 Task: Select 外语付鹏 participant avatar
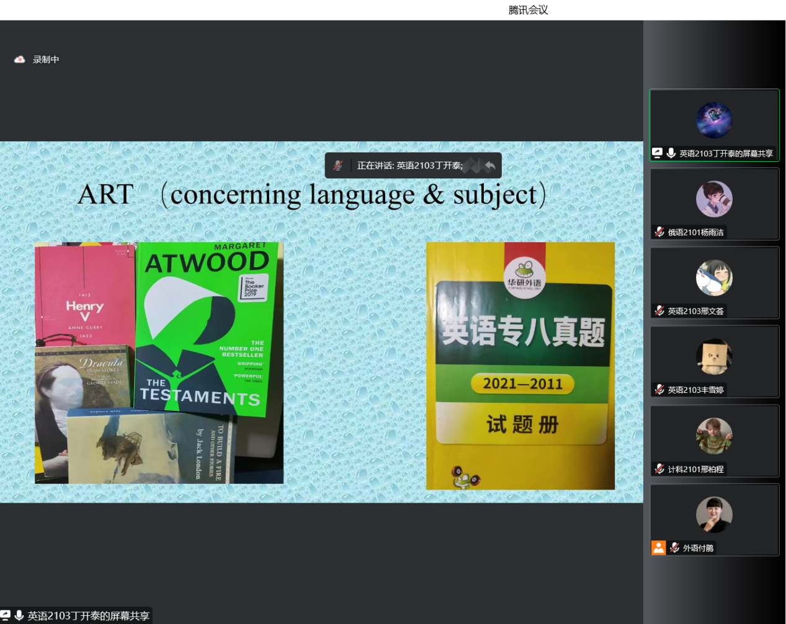pos(714,514)
